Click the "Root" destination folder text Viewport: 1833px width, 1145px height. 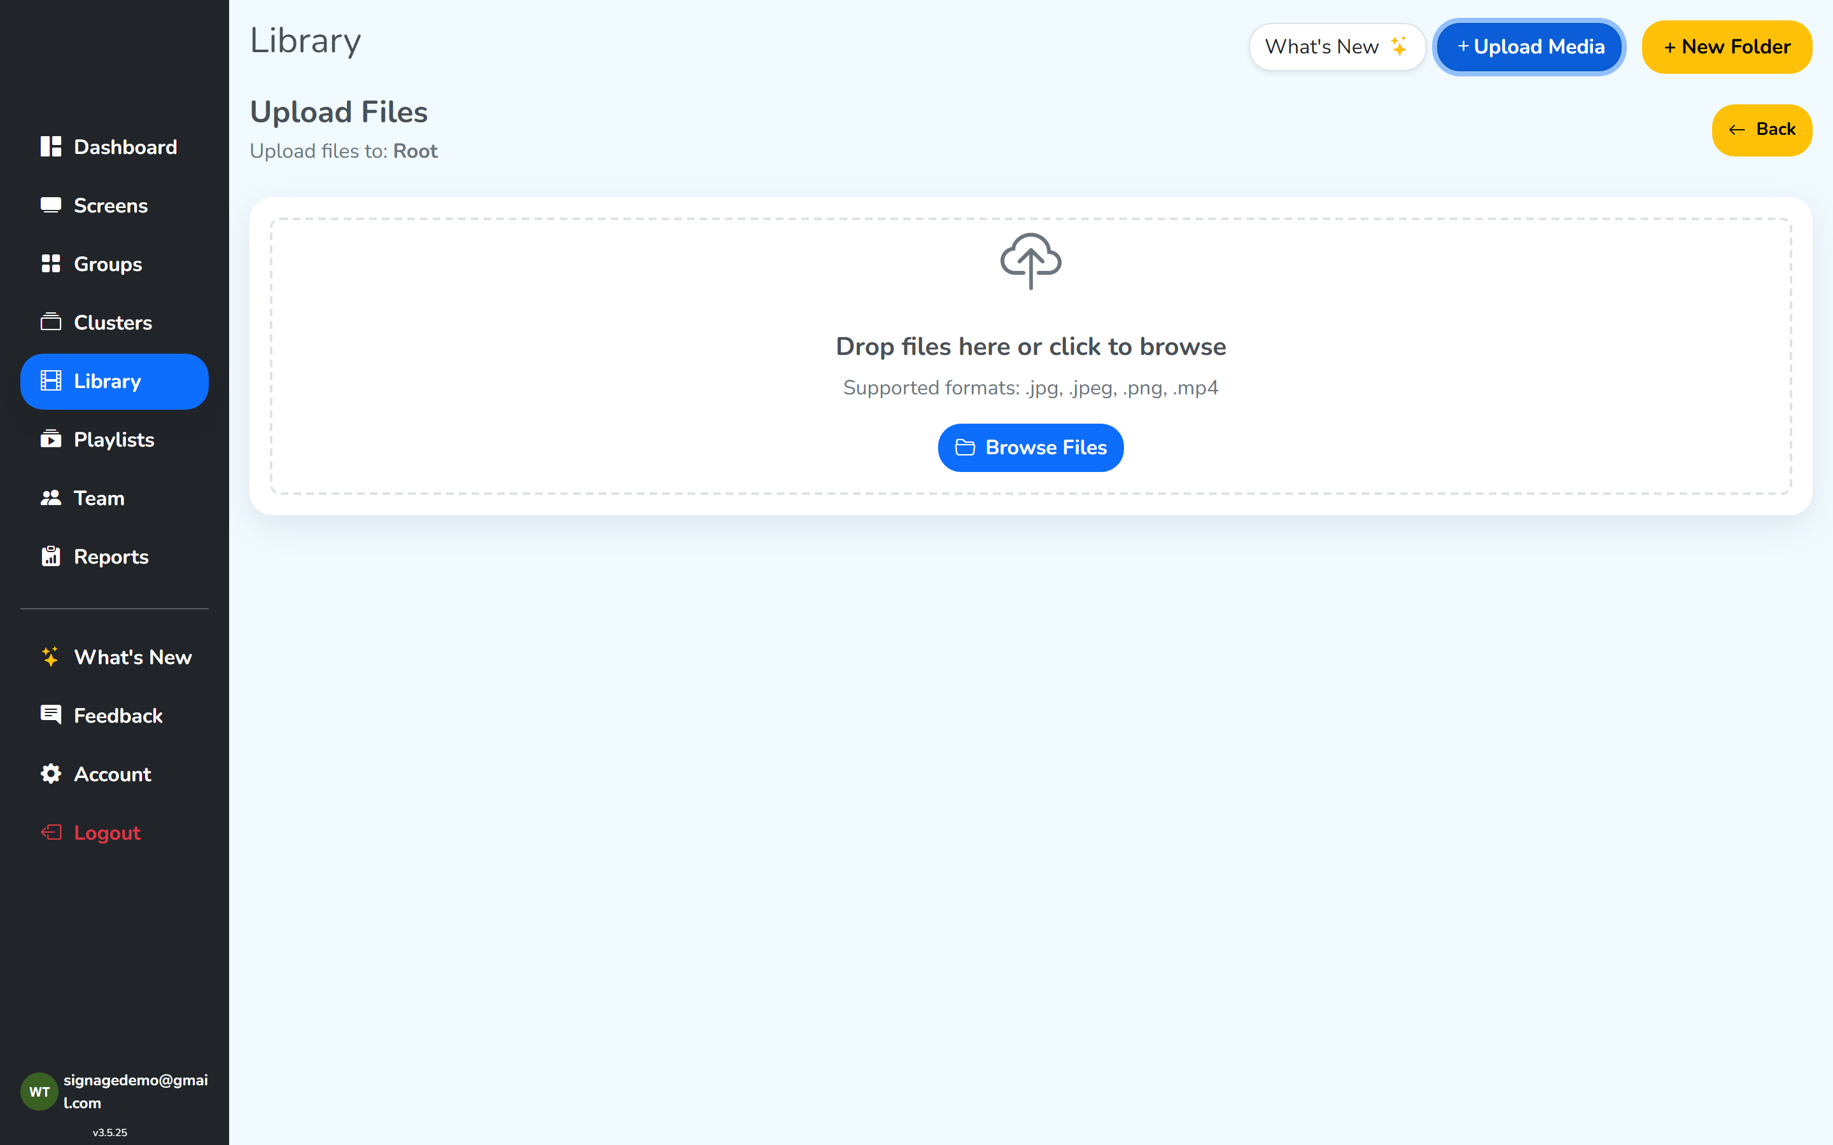(x=415, y=151)
